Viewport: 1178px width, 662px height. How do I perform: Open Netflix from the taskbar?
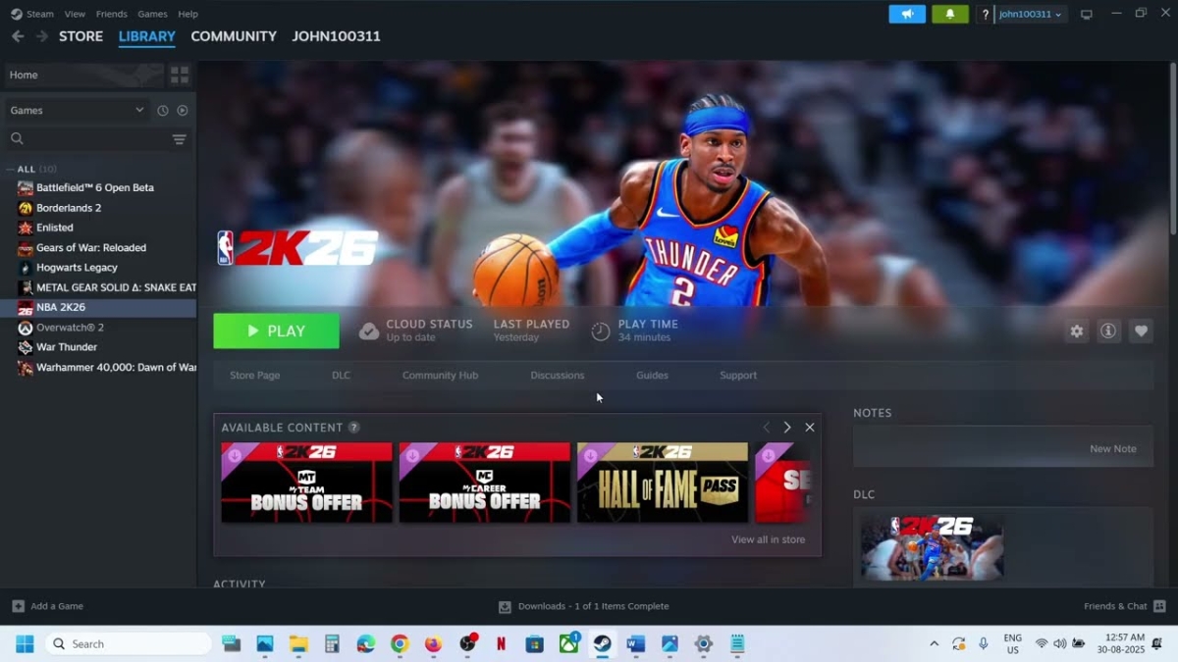501,644
